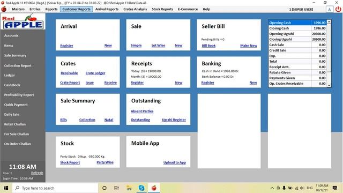Open Cash Book in the sidebar
The height and width of the screenshot is (193, 343).
[12, 85]
